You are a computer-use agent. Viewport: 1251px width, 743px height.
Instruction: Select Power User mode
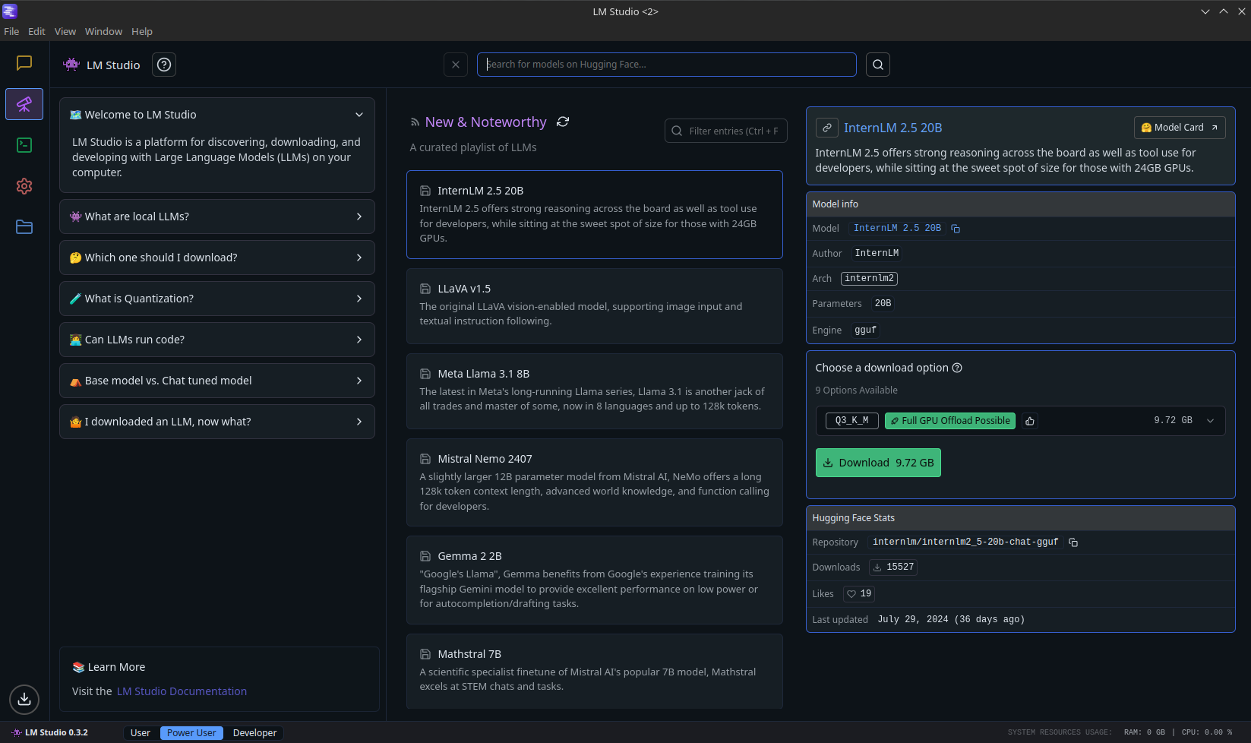point(191,733)
